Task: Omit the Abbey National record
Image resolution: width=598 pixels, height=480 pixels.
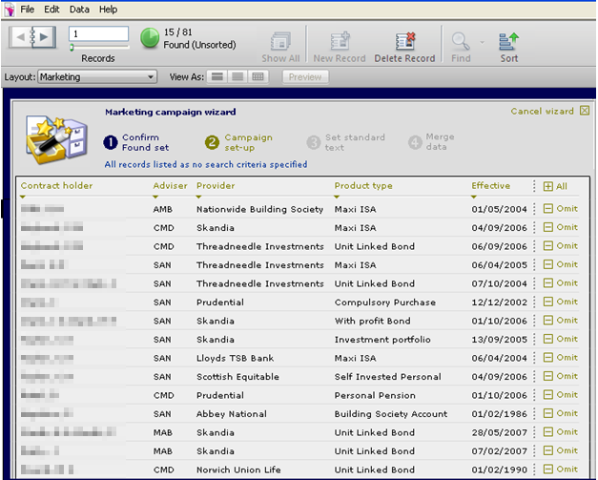Action: (560, 413)
